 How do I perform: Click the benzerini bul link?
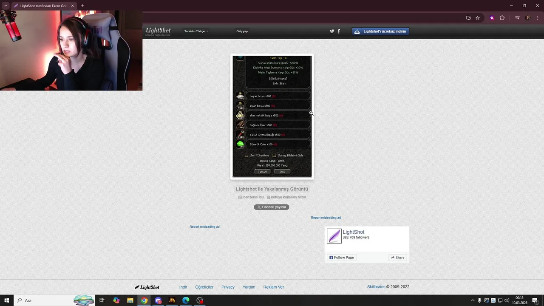pyautogui.click(x=251, y=197)
